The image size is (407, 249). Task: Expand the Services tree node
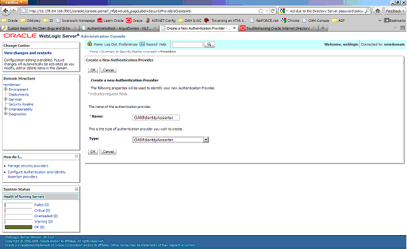(5, 99)
